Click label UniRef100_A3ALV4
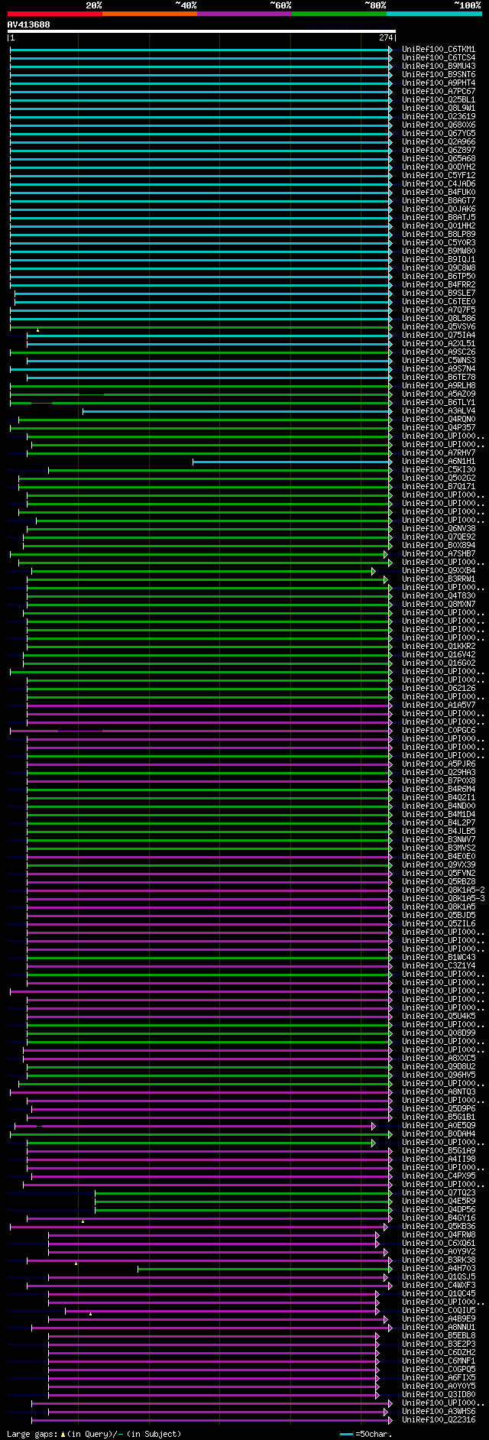 [x=439, y=411]
